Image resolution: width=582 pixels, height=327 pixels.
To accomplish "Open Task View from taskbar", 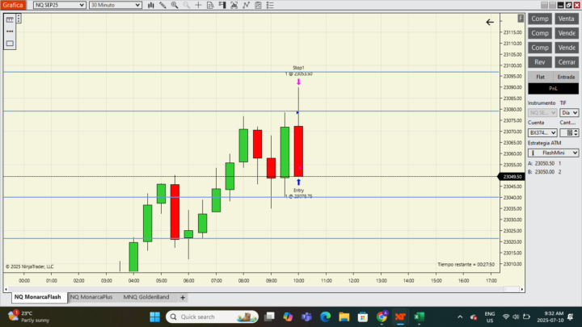I will tap(269, 317).
